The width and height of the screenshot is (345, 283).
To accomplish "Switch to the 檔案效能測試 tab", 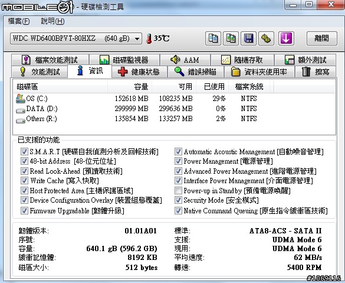I will pyautogui.click(x=50, y=60).
